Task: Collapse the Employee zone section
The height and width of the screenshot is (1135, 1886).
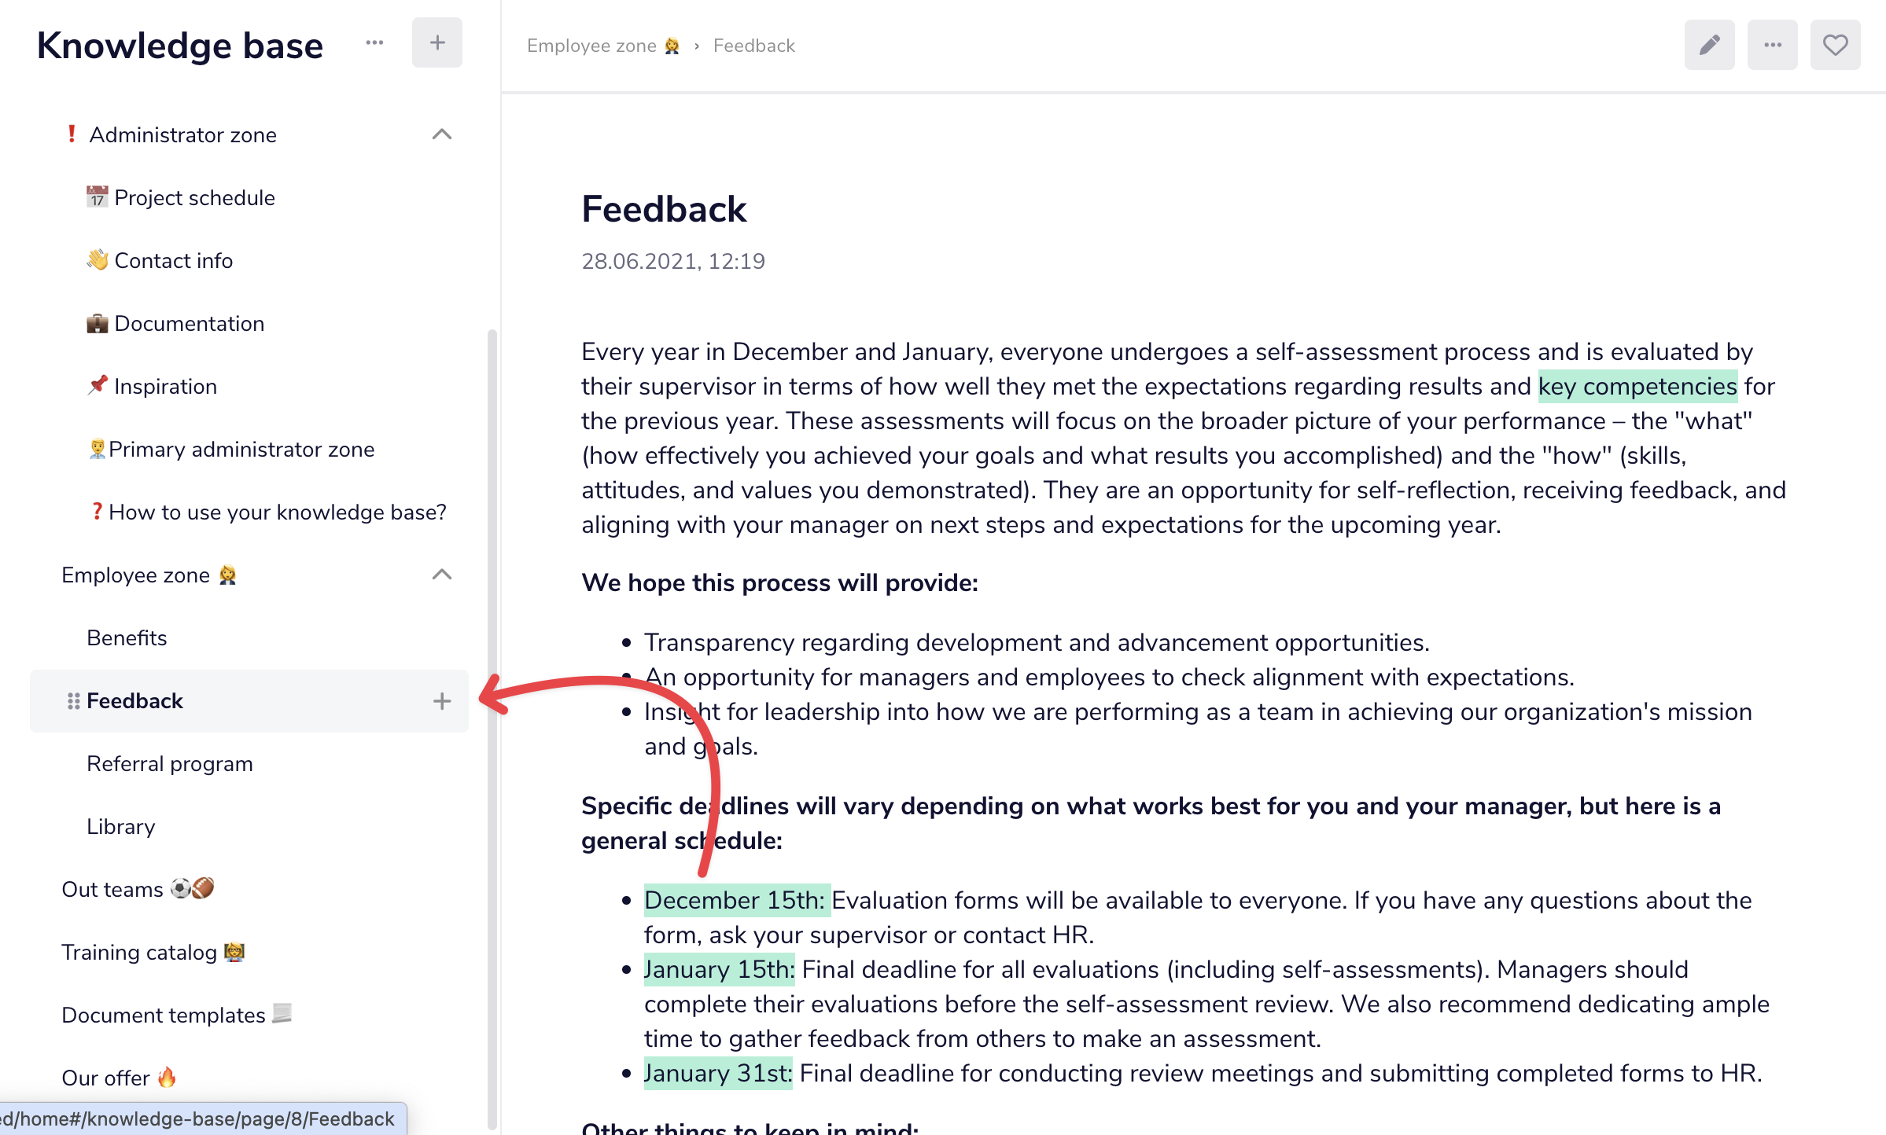Action: pyautogui.click(x=442, y=575)
